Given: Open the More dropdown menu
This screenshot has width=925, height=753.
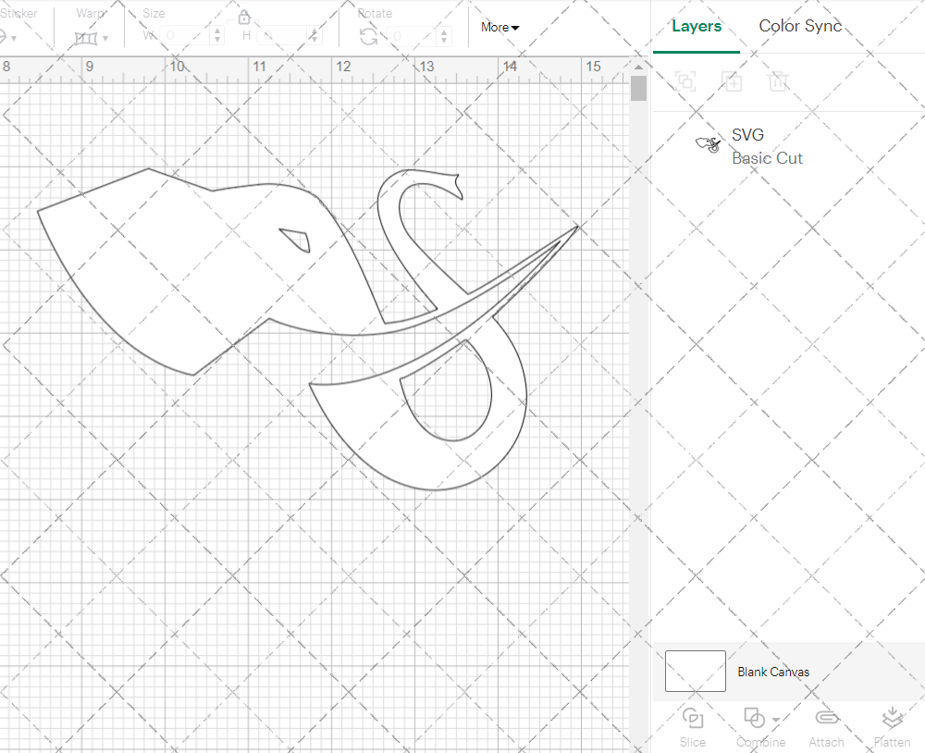Looking at the screenshot, I should [499, 27].
